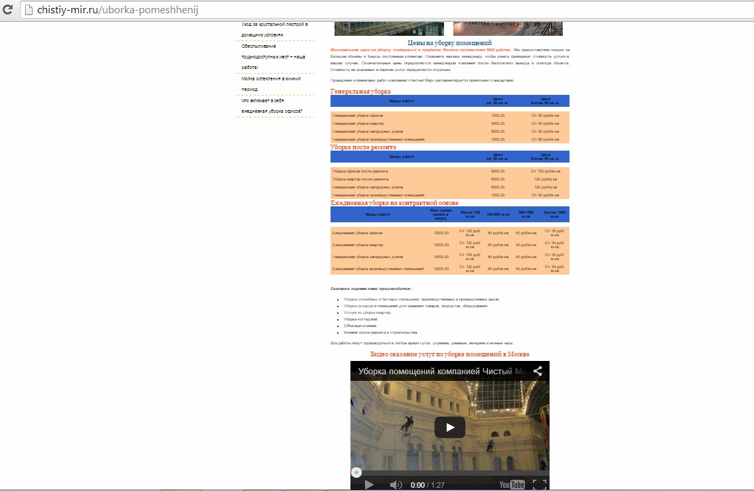Click the heading 'Цены на уборку помещений'
The image size is (754, 491).
pos(449,43)
